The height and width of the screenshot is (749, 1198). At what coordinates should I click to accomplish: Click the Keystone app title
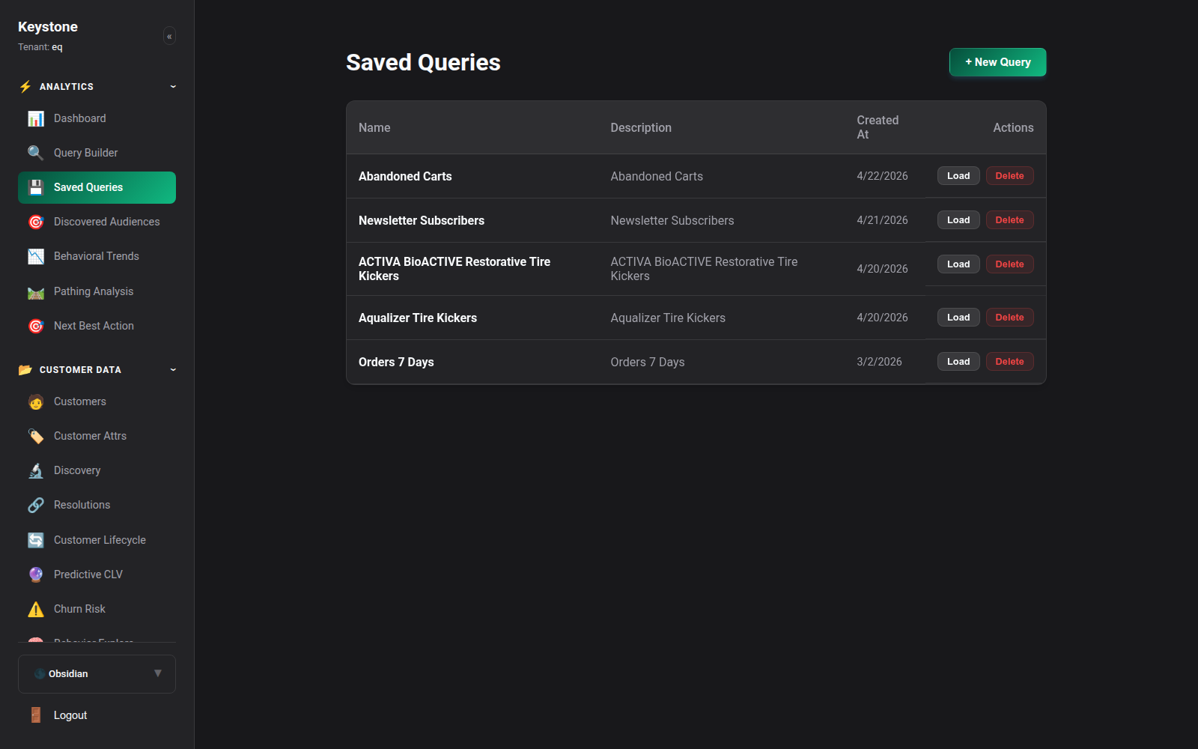click(x=48, y=27)
